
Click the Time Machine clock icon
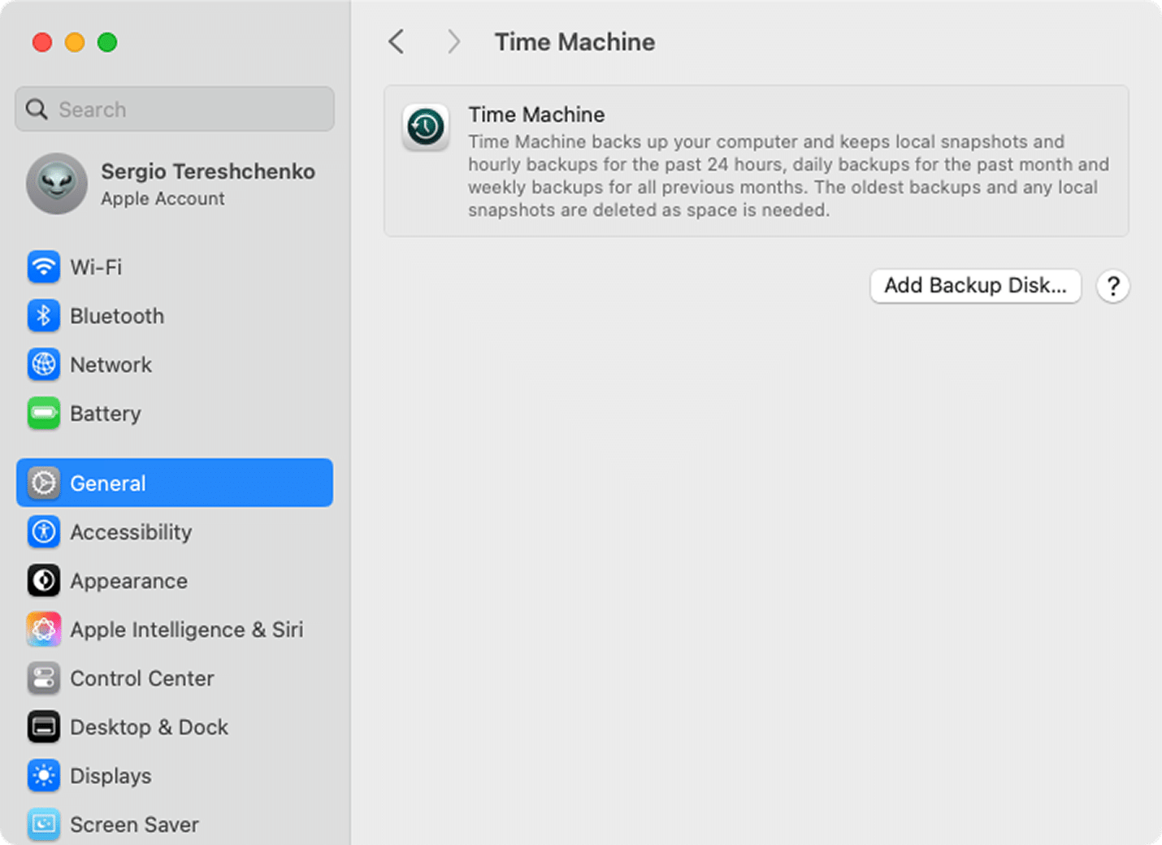pos(426,128)
